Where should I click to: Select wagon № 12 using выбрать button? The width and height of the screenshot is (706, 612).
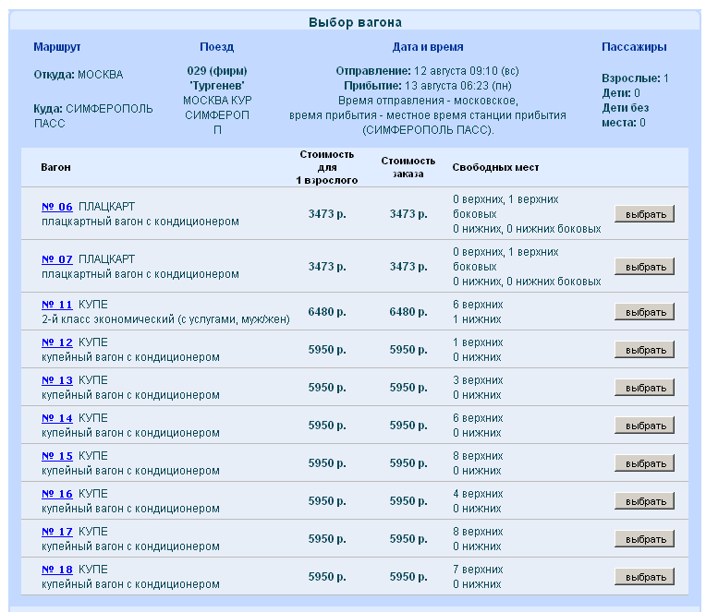[644, 350]
